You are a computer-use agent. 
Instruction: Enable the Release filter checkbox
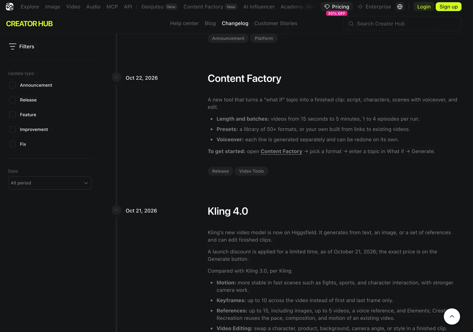coord(12,100)
